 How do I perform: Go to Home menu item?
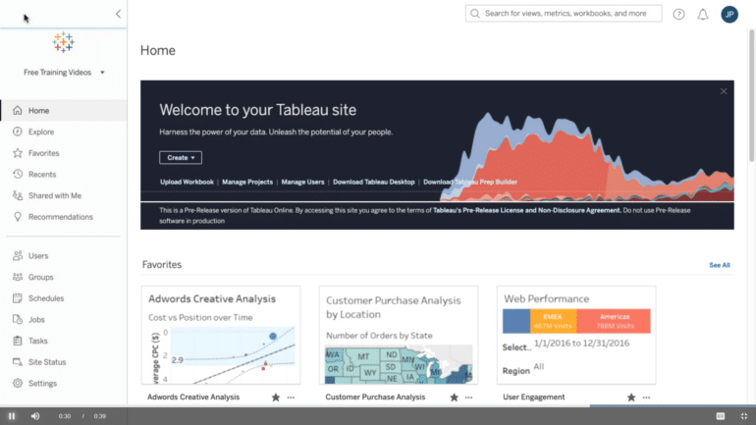(64, 110)
